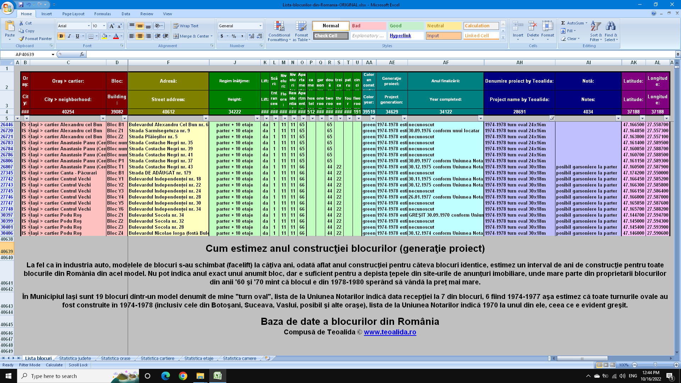Apply Comma Style format

point(242,36)
